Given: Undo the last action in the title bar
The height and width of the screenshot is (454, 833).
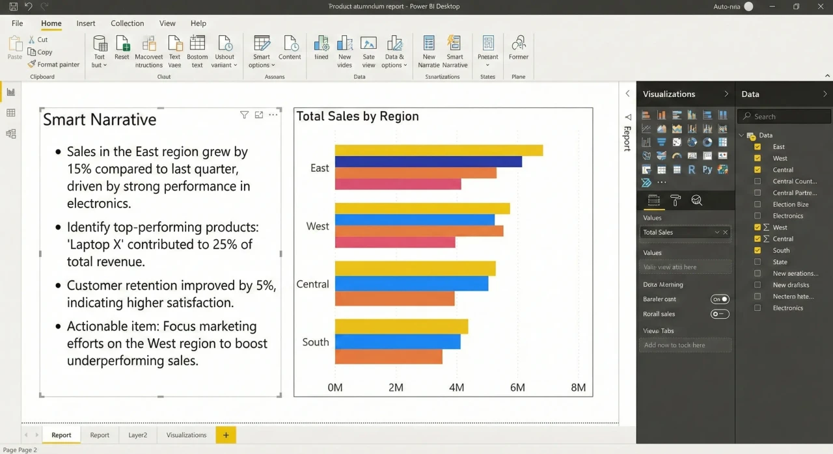Looking at the screenshot, I should (29, 7).
